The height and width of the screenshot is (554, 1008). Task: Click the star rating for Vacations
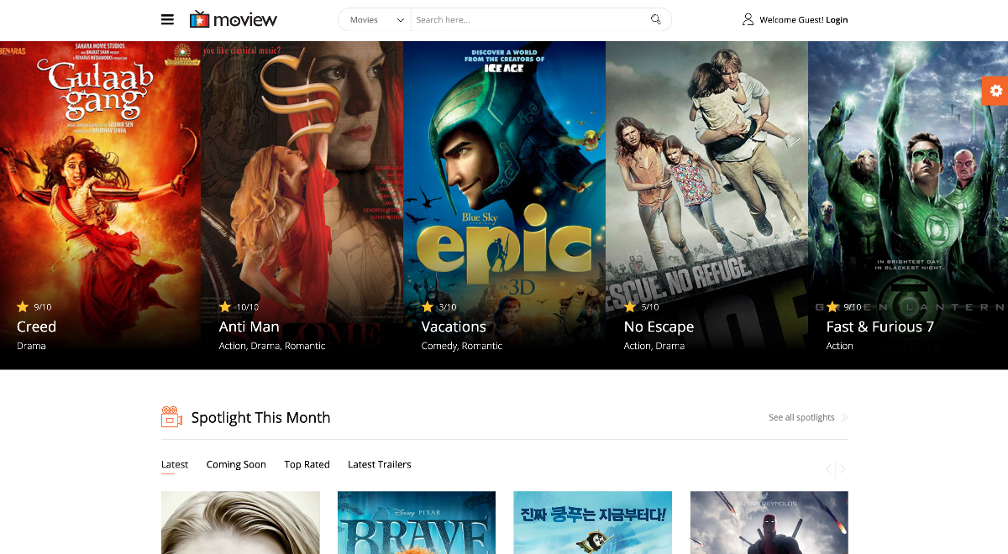point(439,307)
